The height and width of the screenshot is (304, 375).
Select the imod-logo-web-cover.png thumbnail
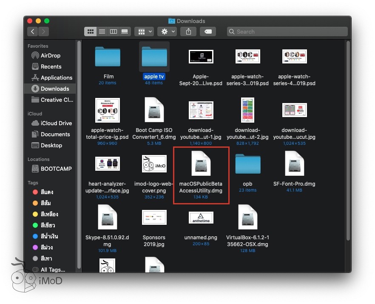coord(154,164)
